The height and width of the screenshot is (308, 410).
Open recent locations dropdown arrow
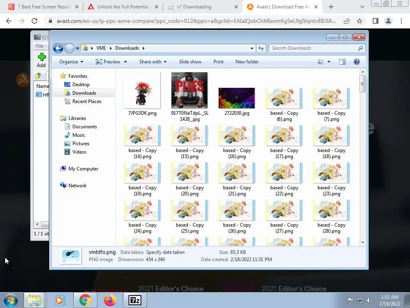coord(77,49)
